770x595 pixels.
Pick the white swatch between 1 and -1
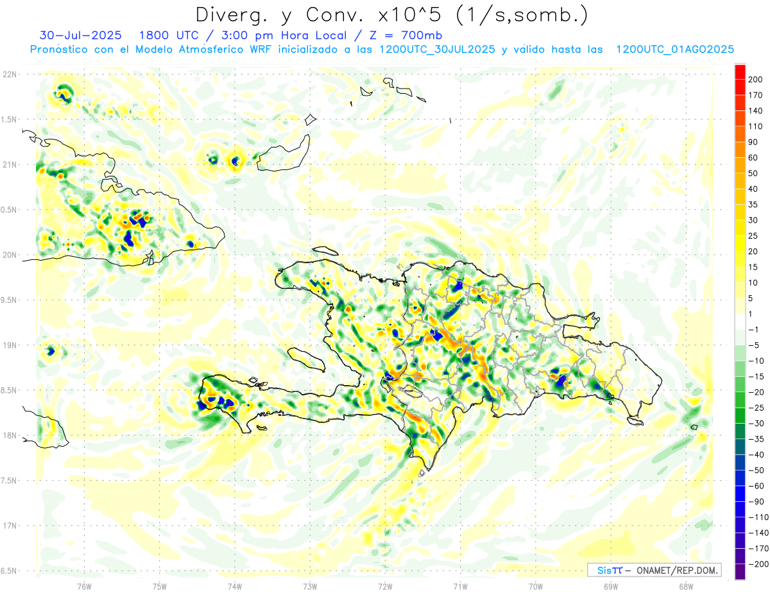740,322
